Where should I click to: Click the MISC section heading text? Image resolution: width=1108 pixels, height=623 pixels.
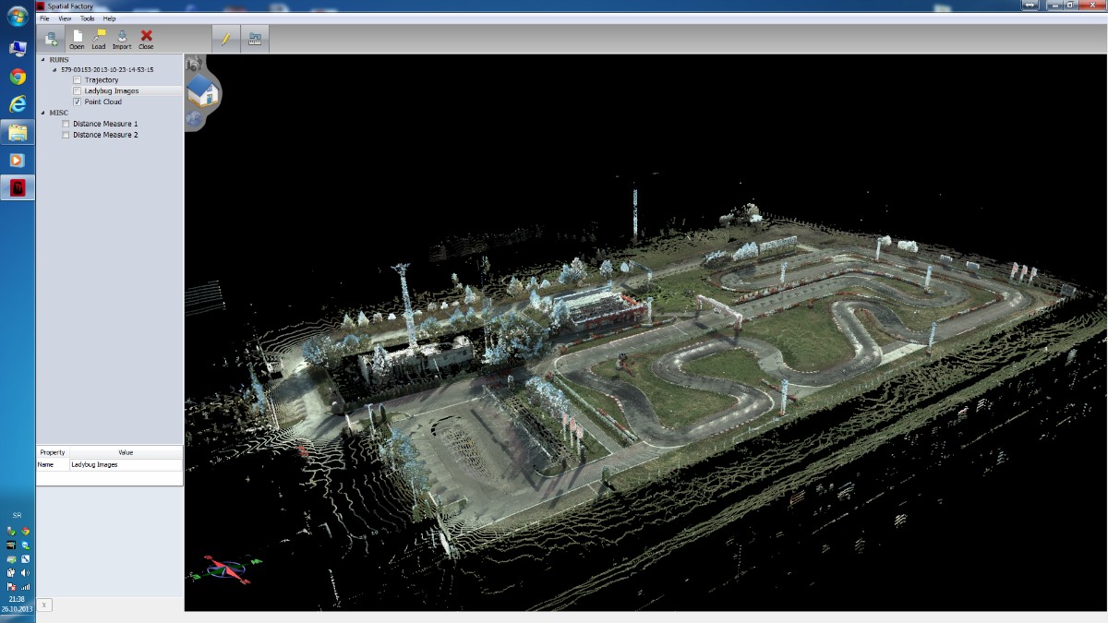(x=59, y=113)
